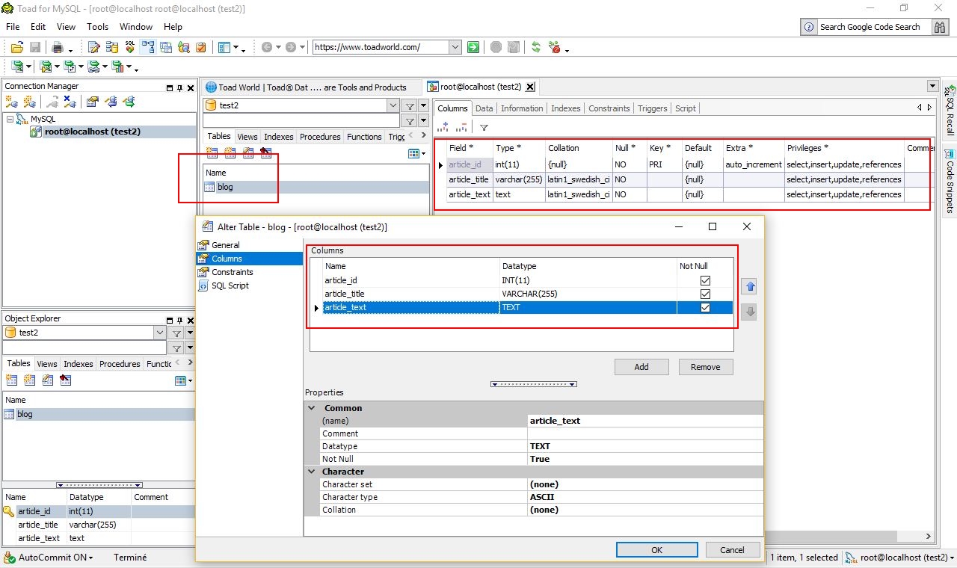
Task: Click Add to insert a new column
Action: tap(641, 366)
